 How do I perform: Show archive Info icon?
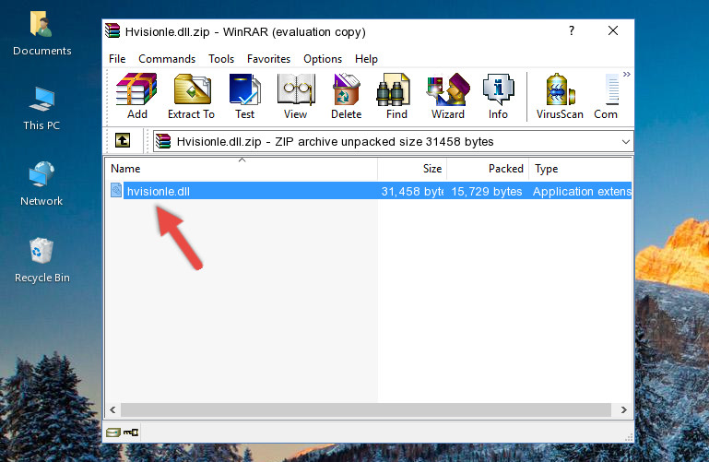(x=498, y=89)
